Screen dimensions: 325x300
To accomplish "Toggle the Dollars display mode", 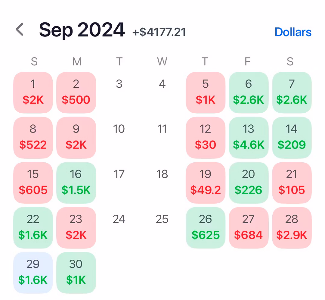I will 293,32.
